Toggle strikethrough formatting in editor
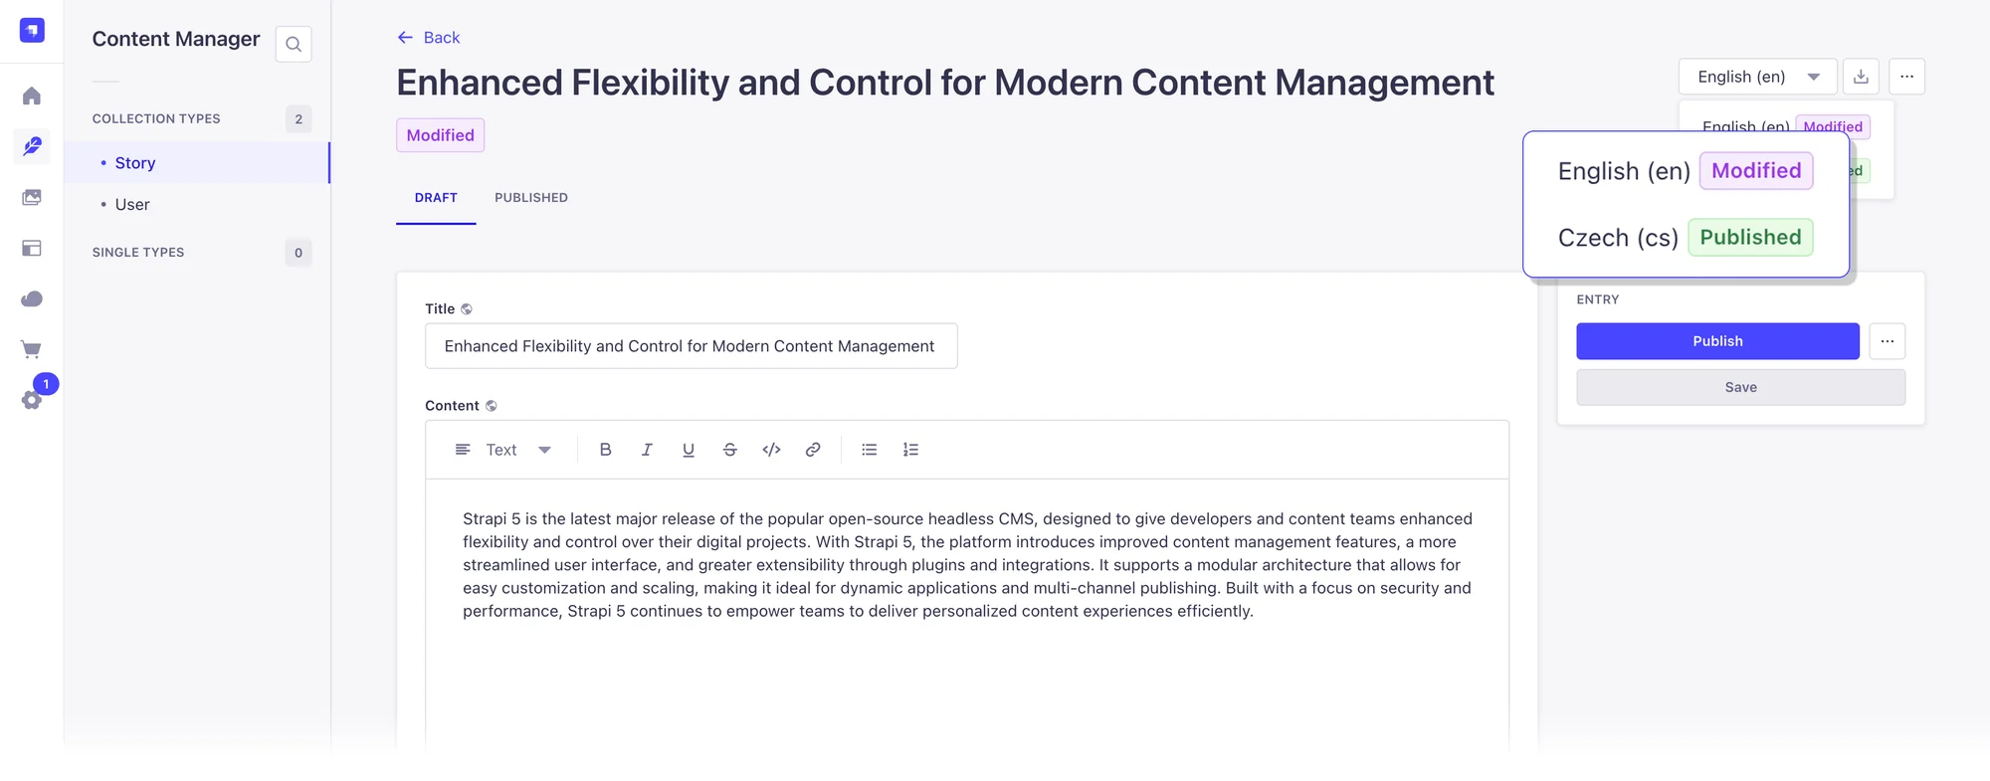 click(729, 450)
